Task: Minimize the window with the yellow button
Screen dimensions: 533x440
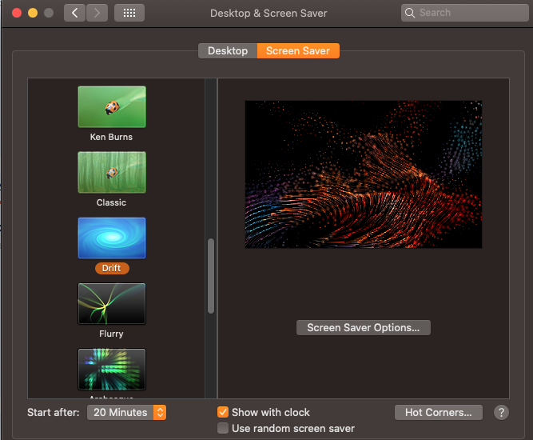Action: pyautogui.click(x=33, y=13)
